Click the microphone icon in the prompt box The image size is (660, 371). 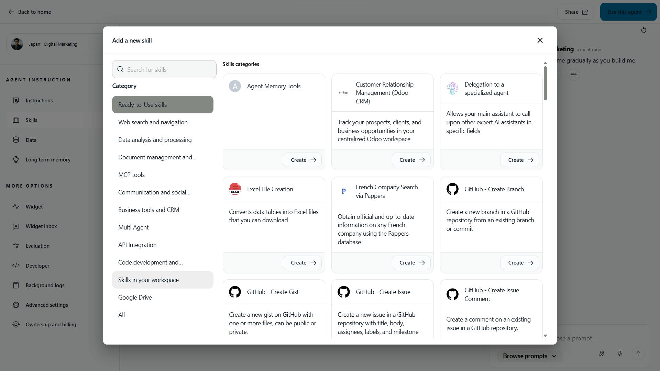point(619,353)
